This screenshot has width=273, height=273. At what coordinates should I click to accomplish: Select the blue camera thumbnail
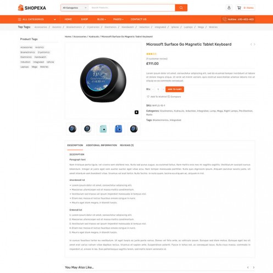[118, 129]
